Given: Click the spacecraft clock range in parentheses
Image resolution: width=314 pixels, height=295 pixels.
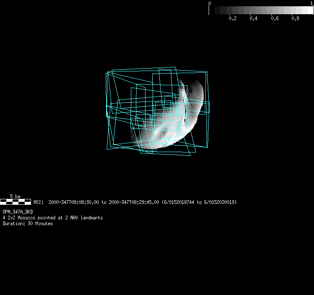Looking at the screenshot, I should click(x=199, y=202).
